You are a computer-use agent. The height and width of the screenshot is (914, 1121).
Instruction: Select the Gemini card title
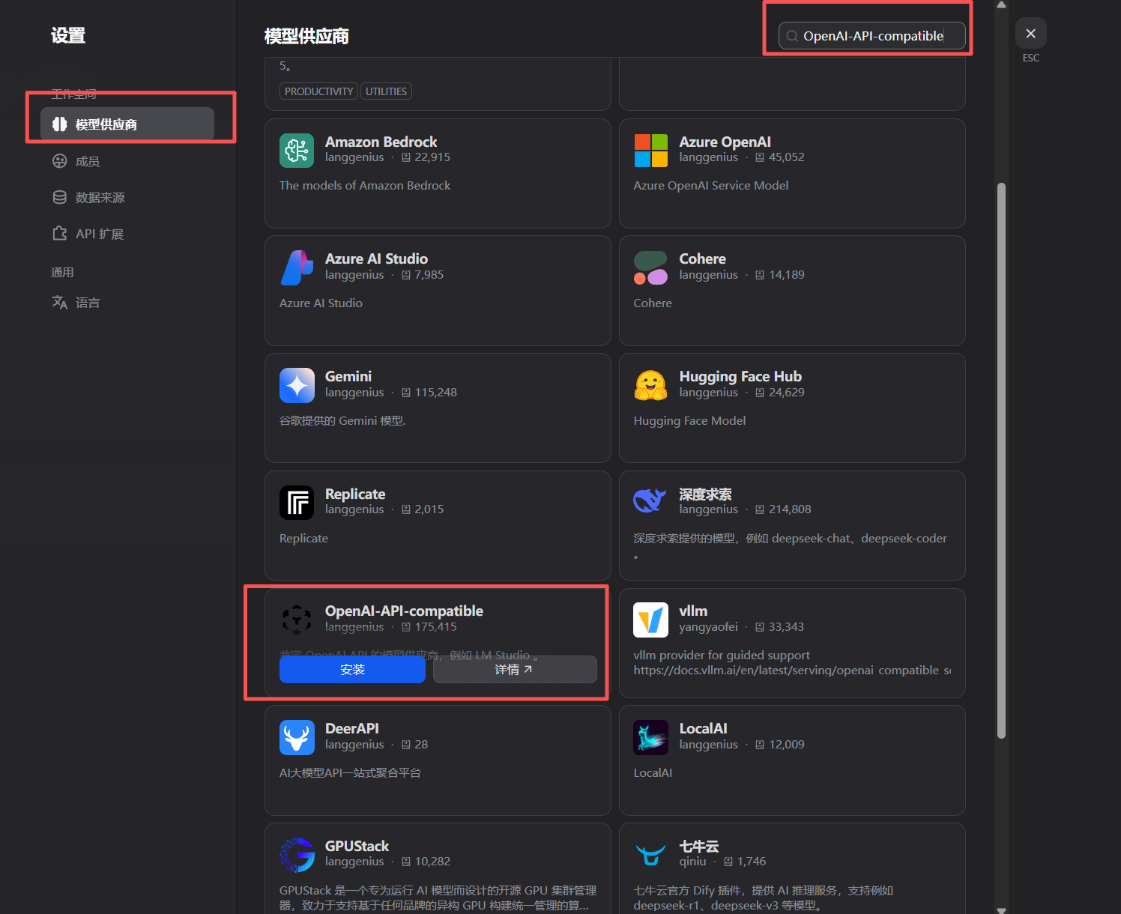pyautogui.click(x=348, y=376)
